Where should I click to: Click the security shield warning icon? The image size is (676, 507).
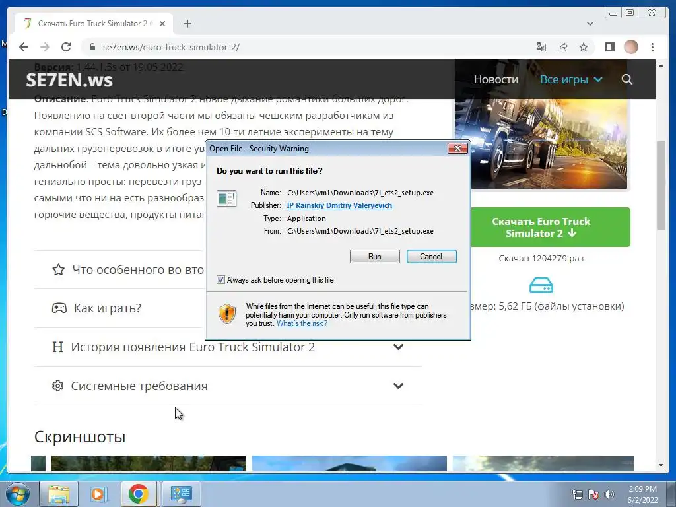pyautogui.click(x=227, y=314)
